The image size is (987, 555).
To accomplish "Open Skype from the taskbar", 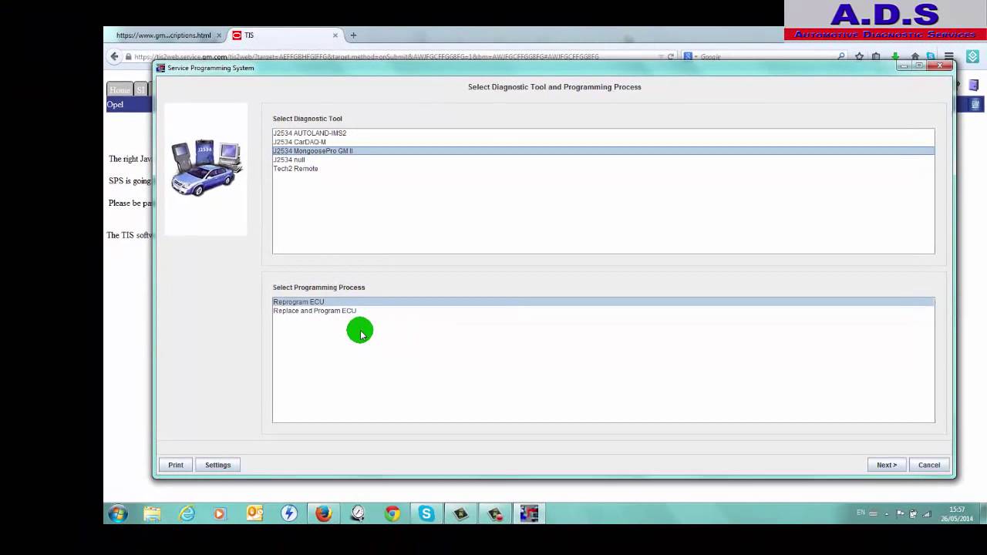I will pyautogui.click(x=426, y=513).
